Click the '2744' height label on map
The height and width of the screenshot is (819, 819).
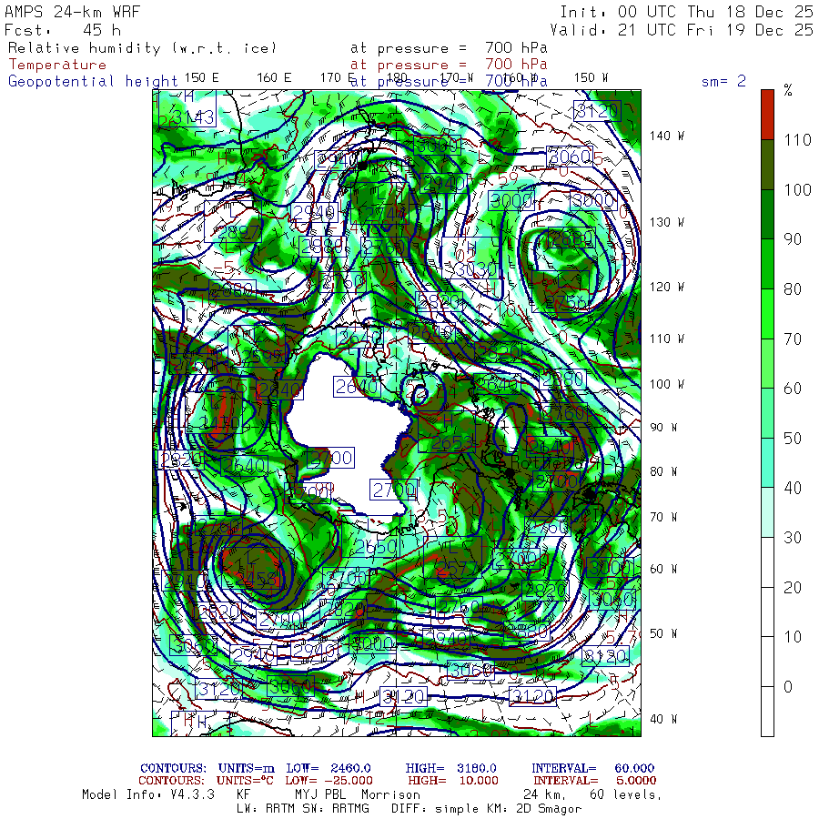385,214
